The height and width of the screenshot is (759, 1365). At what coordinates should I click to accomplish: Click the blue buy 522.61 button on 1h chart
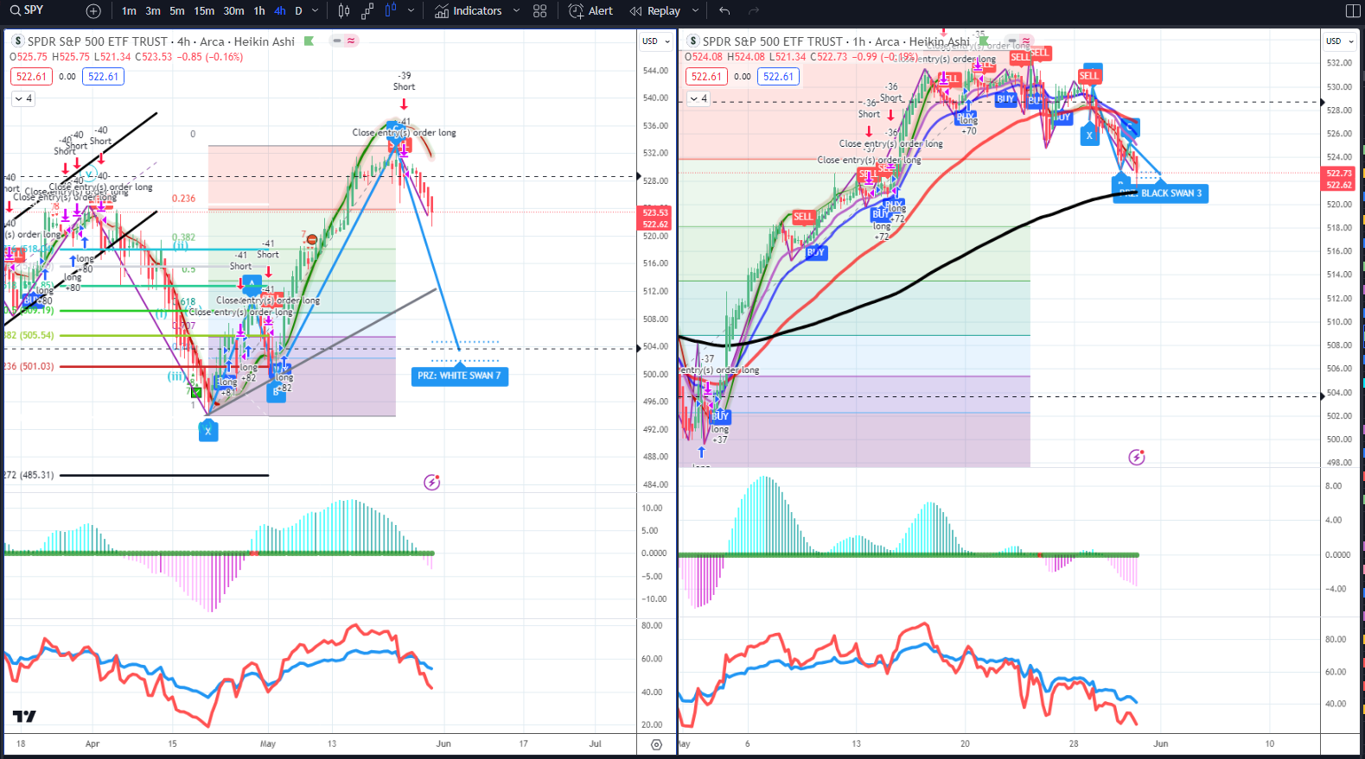coord(778,77)
